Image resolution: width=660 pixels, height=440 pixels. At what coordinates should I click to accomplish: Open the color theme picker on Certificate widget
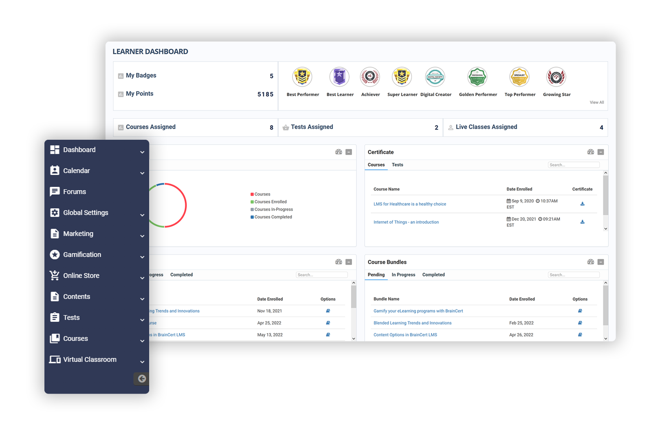click(590, 152)
